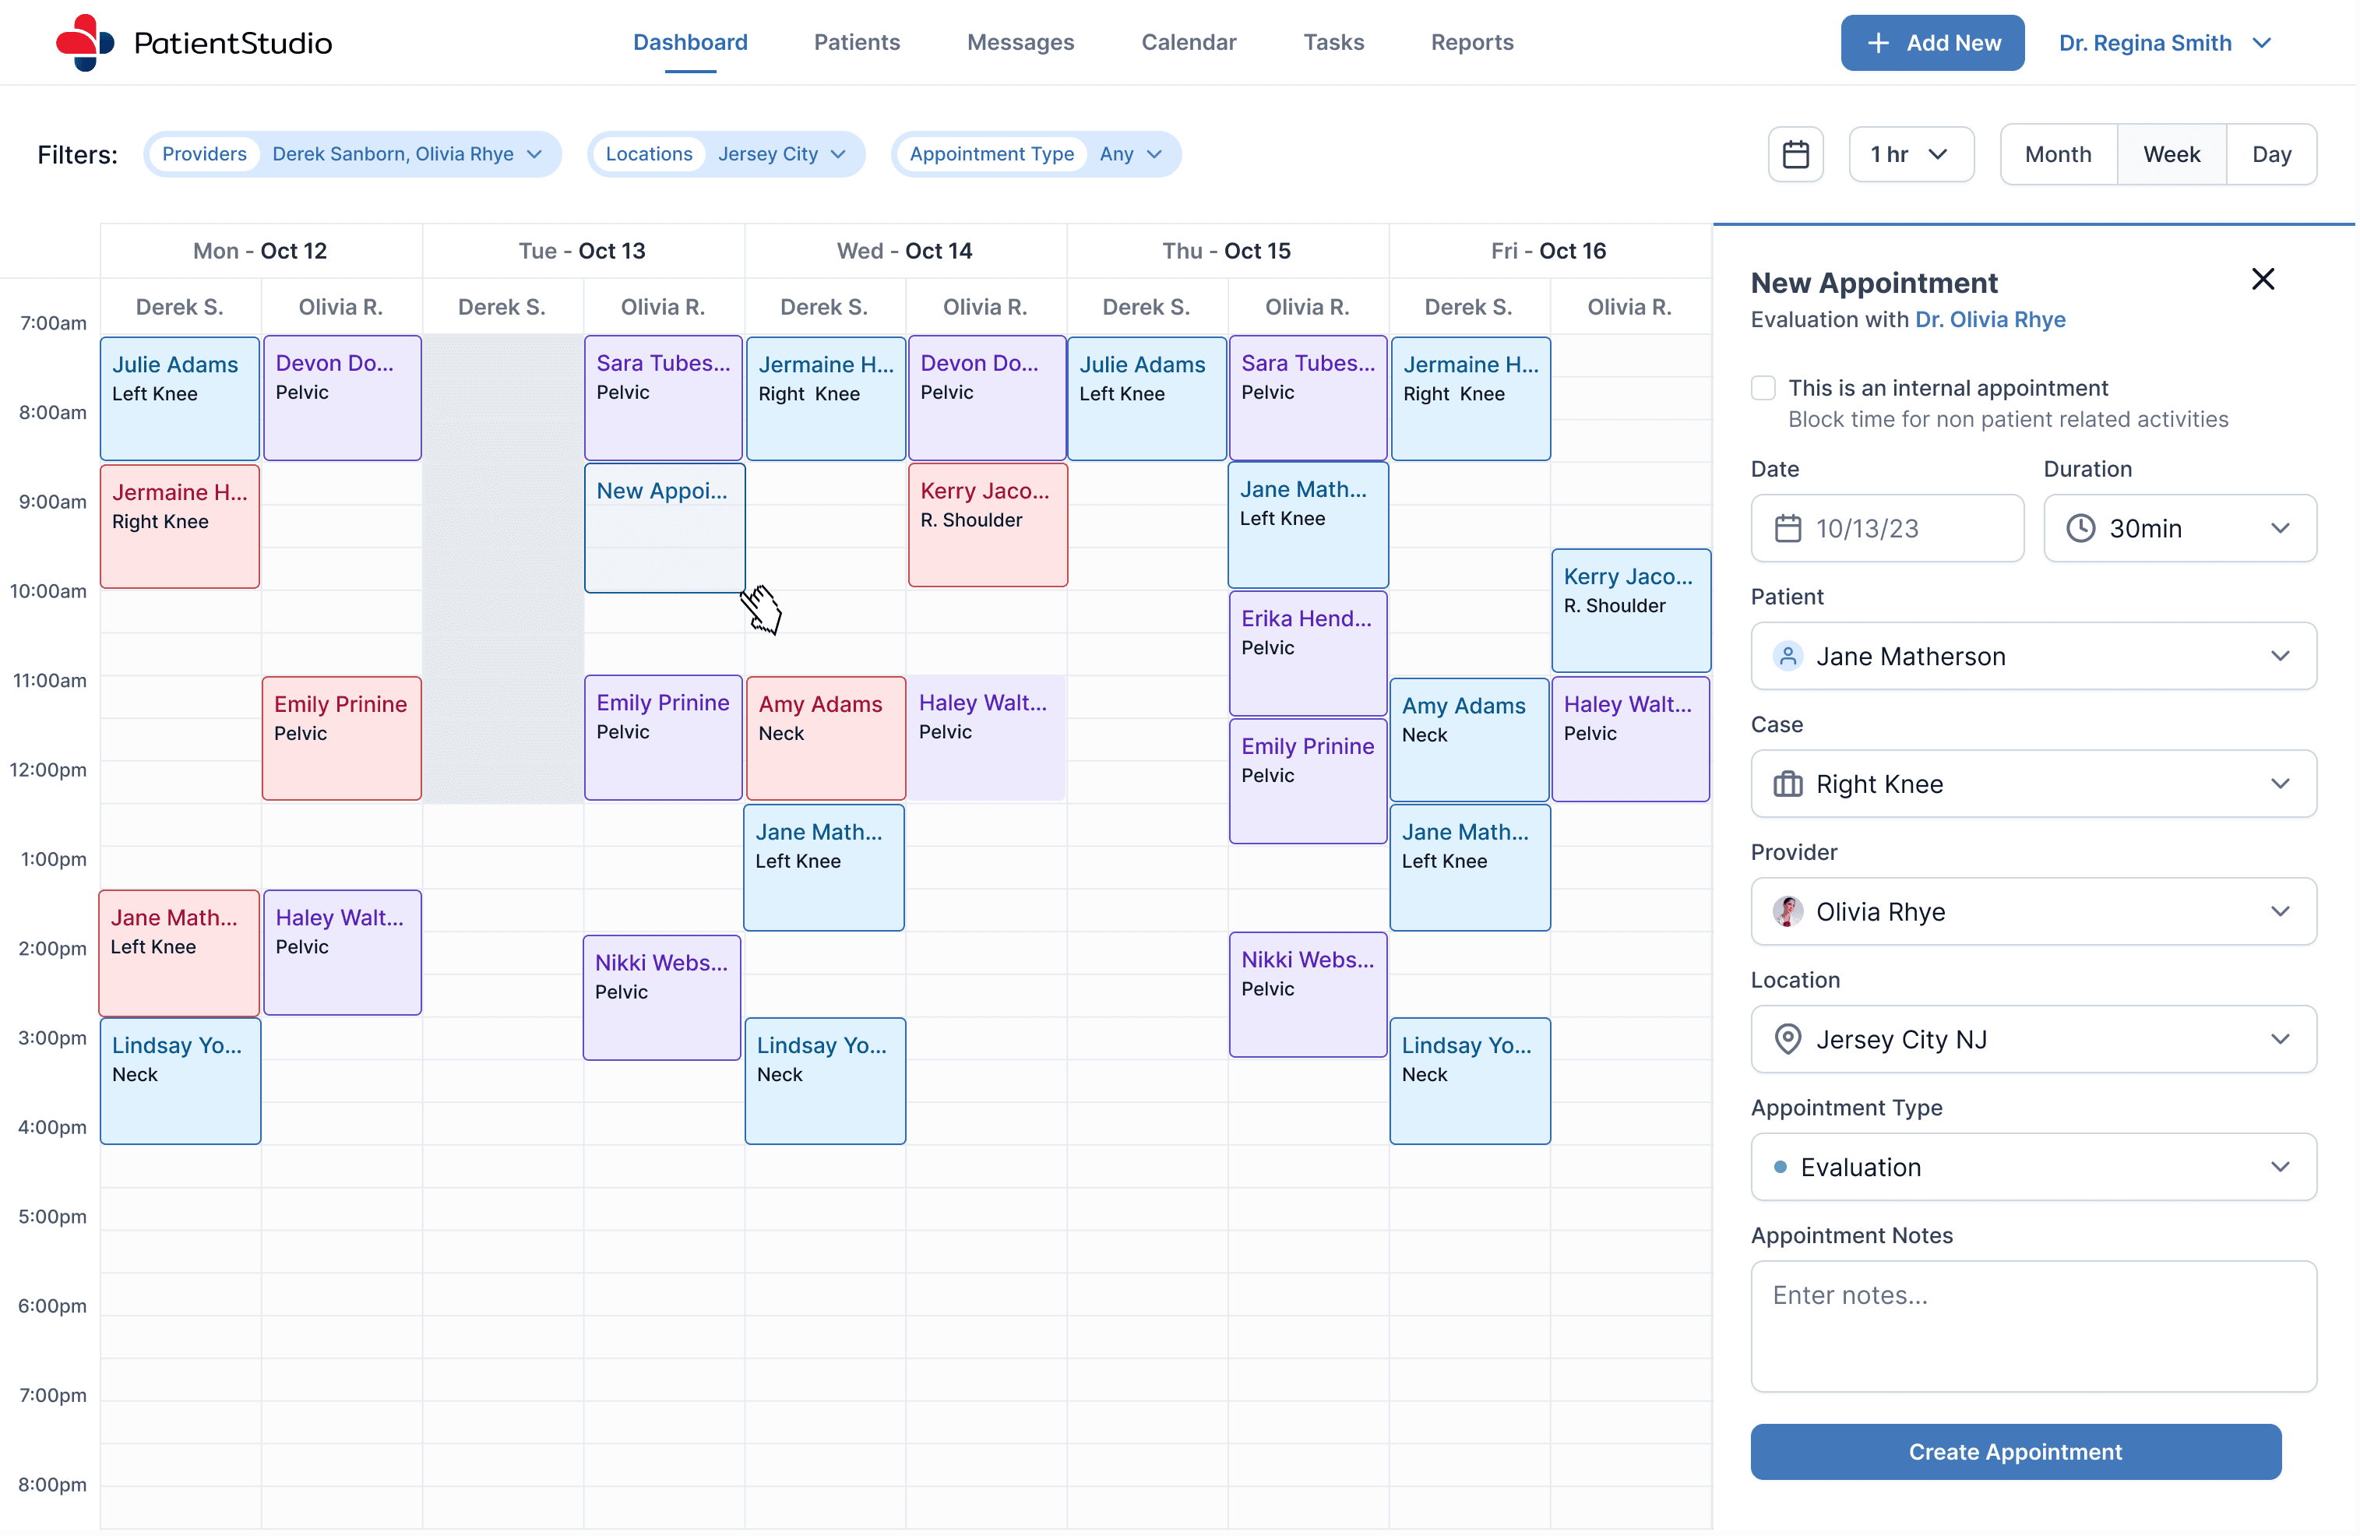Open Lindsay Yo... Neck Friday appointment
This screenshot has width=2360, height=1536.
1470,1081
